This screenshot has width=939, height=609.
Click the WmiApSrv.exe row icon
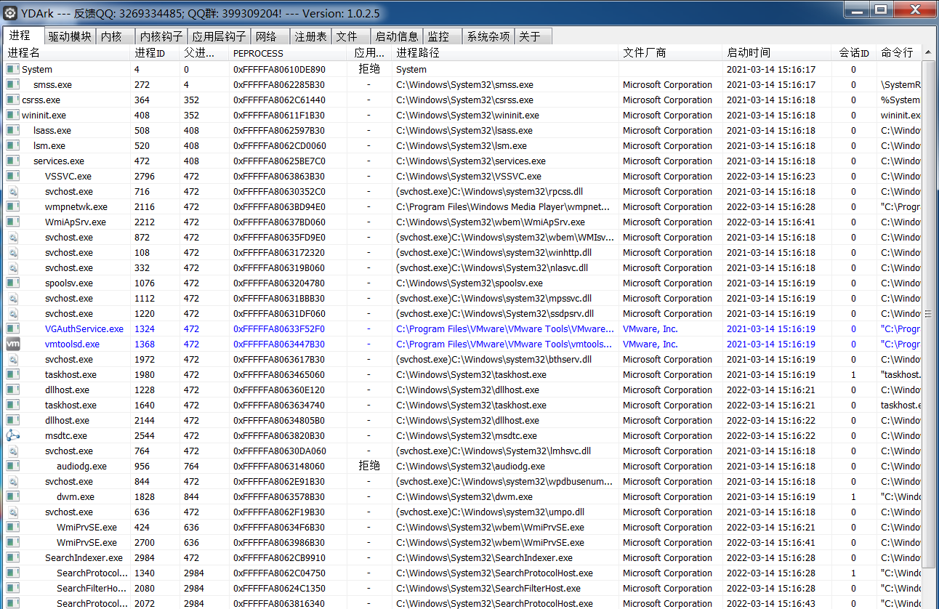pyautogui.click(x=12, y=222)
